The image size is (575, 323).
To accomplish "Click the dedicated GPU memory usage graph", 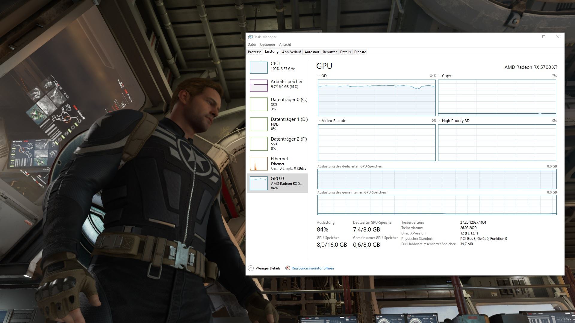I will point(437,179).
